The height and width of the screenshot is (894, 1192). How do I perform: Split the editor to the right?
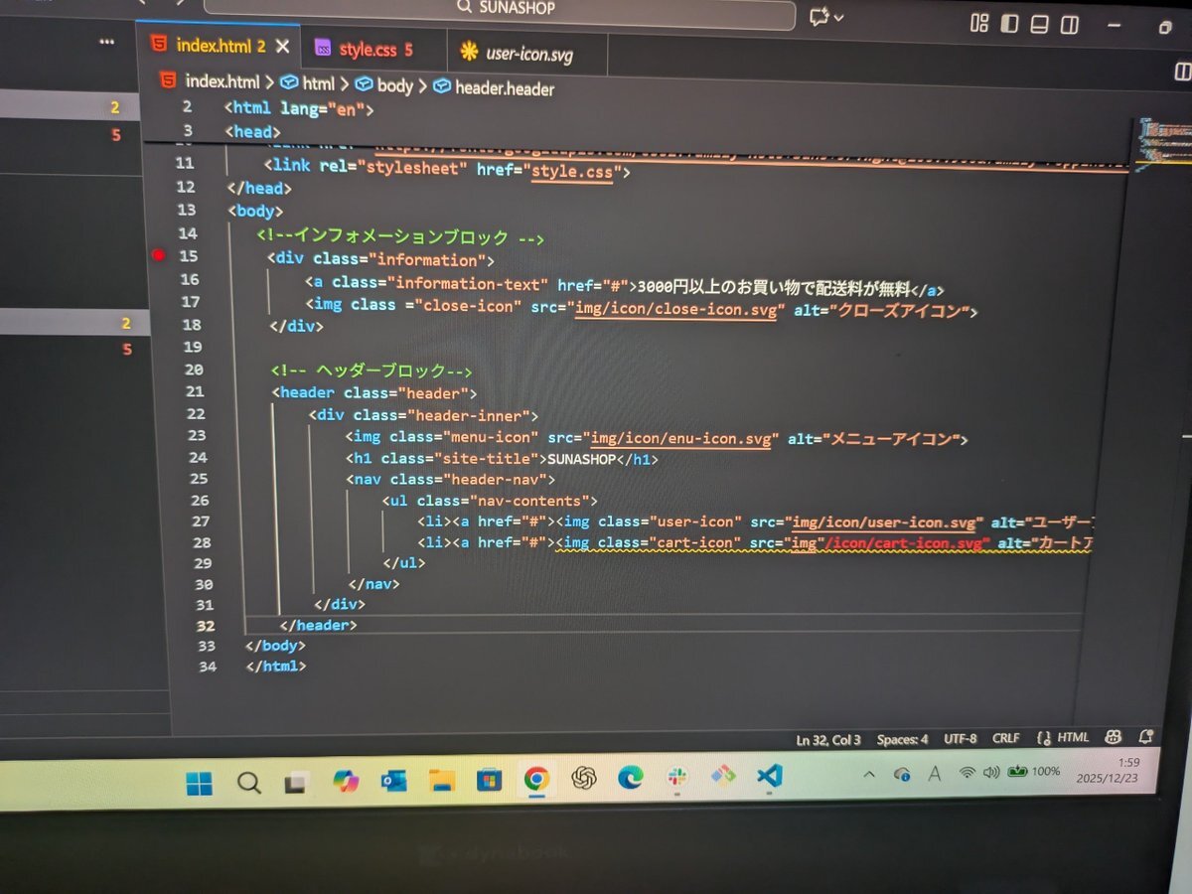(1182, 72)
